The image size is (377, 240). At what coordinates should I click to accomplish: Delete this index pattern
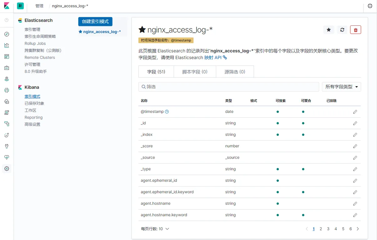[356, 30]
